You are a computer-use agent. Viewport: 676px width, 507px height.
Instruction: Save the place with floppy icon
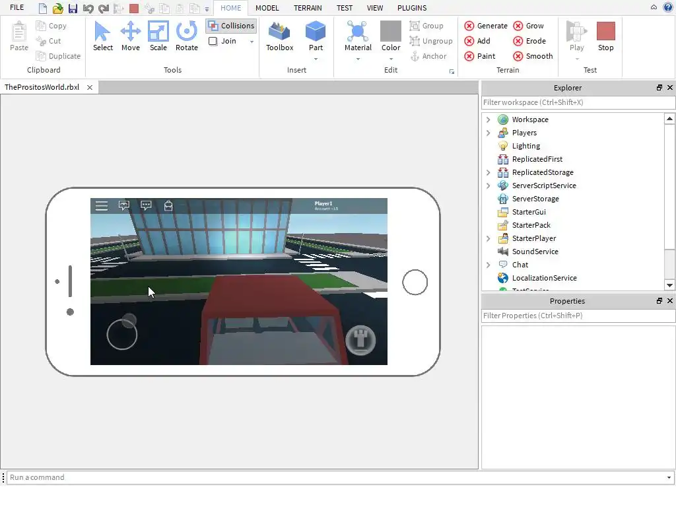[73, 8]
